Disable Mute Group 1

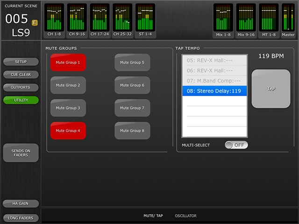coord(68,63)
